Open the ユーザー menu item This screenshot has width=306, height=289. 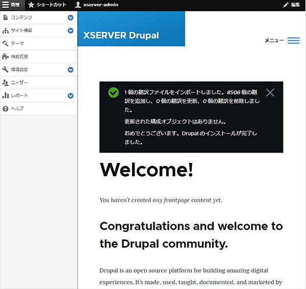[x=38, y=83]
